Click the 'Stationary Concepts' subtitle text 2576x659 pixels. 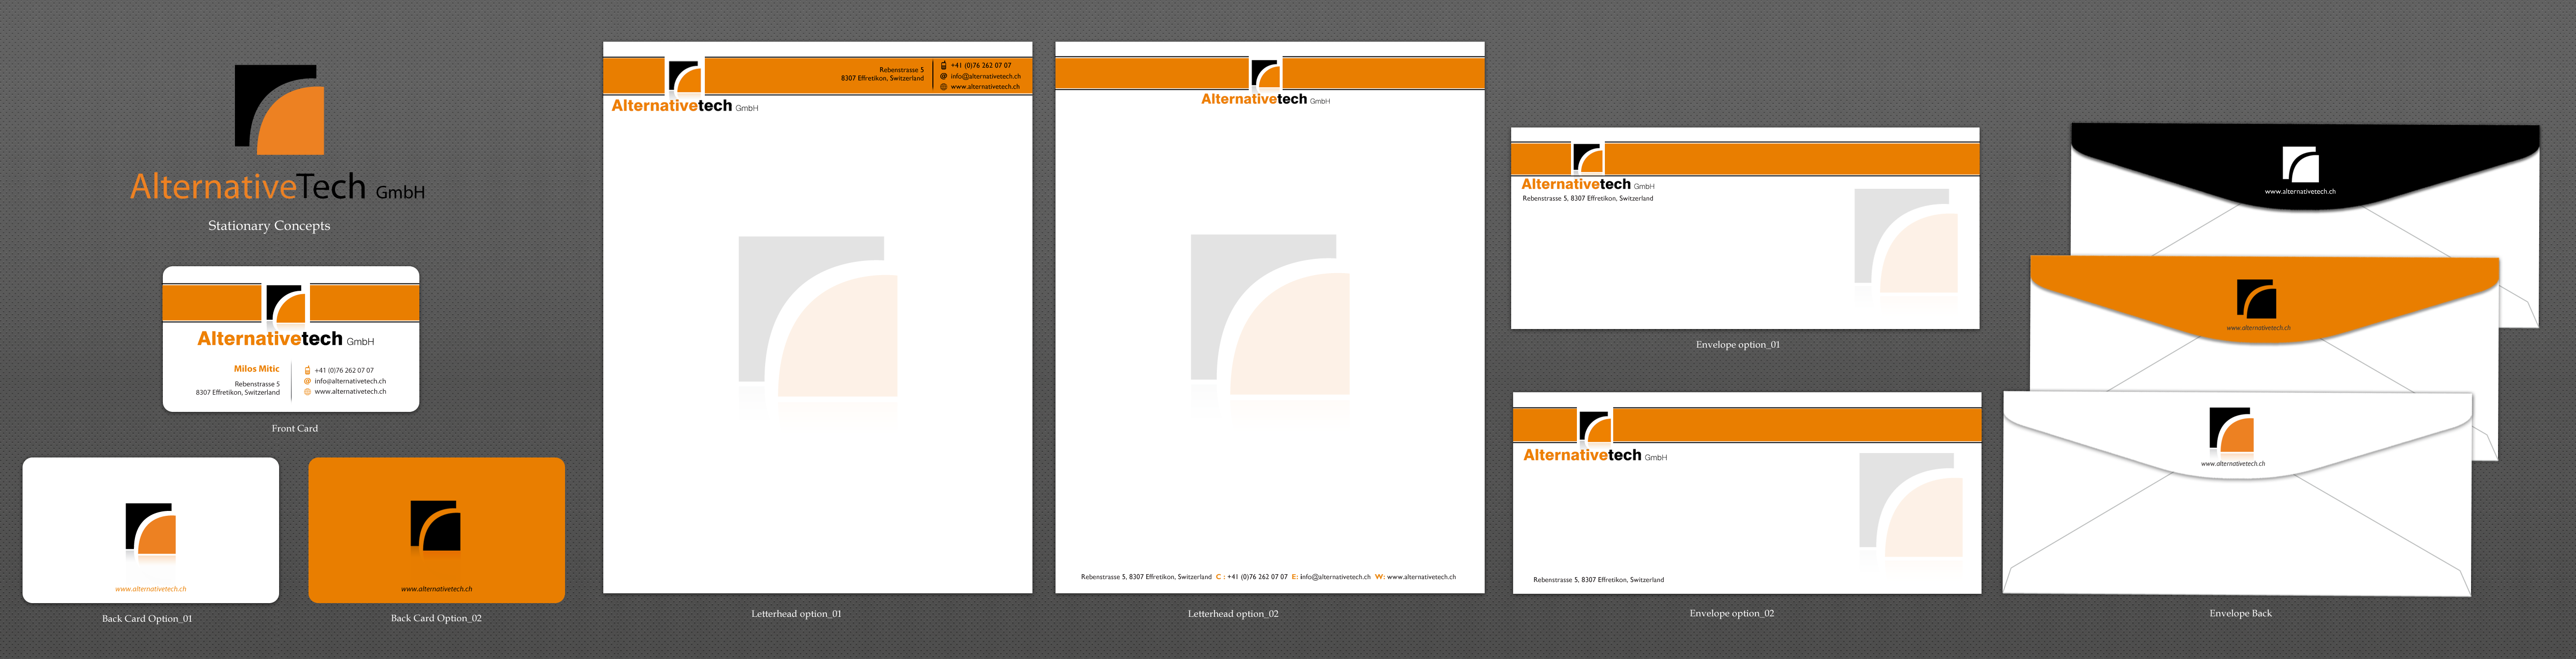269,226
